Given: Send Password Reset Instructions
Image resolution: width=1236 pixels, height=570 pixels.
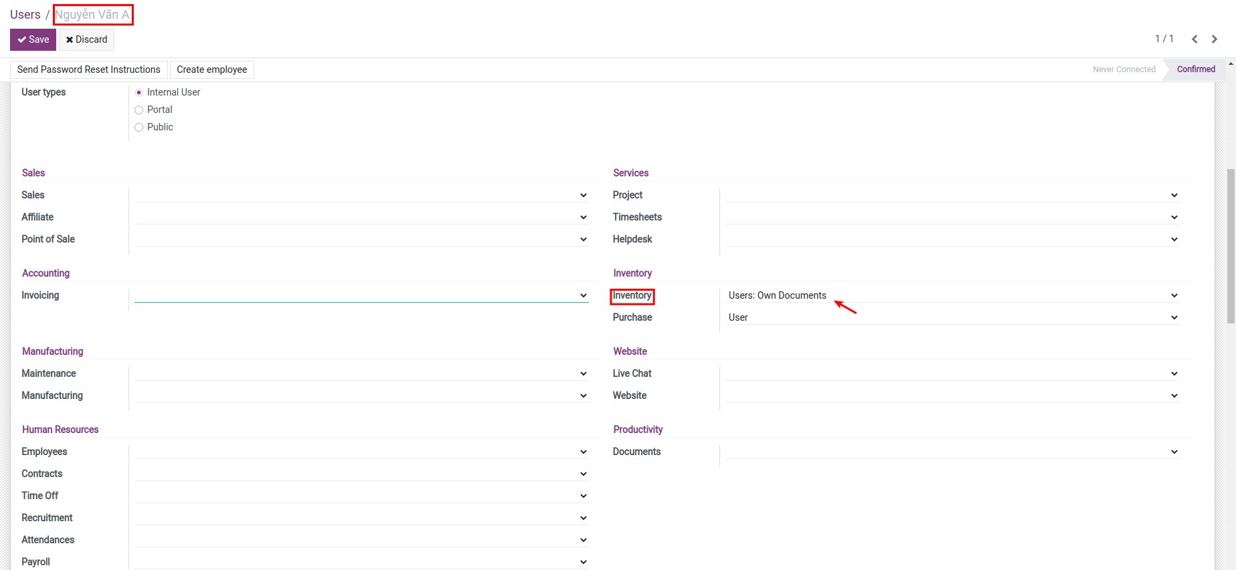Looking at the screenshot, I should [x=88, y=69].
